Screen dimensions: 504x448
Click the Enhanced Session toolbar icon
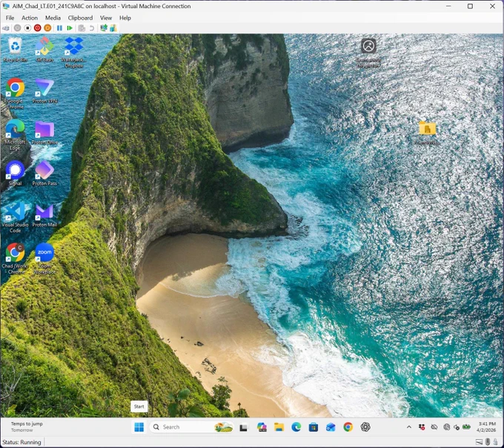coord(104,28)
